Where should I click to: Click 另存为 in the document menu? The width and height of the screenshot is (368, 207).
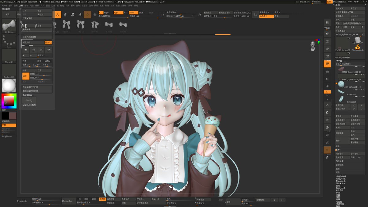point(44,14)
